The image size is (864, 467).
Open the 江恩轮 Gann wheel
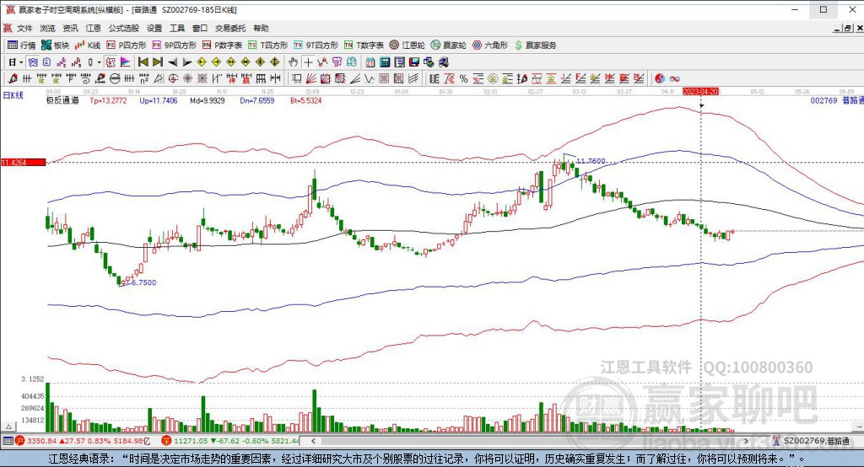coord(408,46)
